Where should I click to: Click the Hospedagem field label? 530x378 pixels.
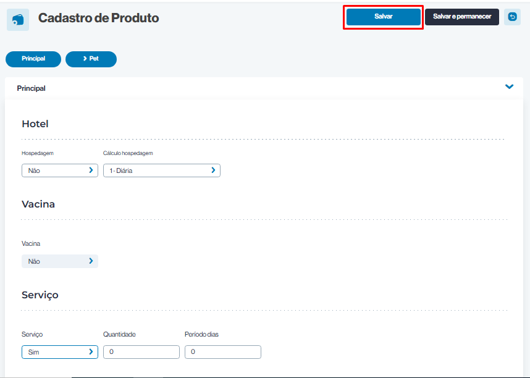pyautogui.click(x=38, y=153)
